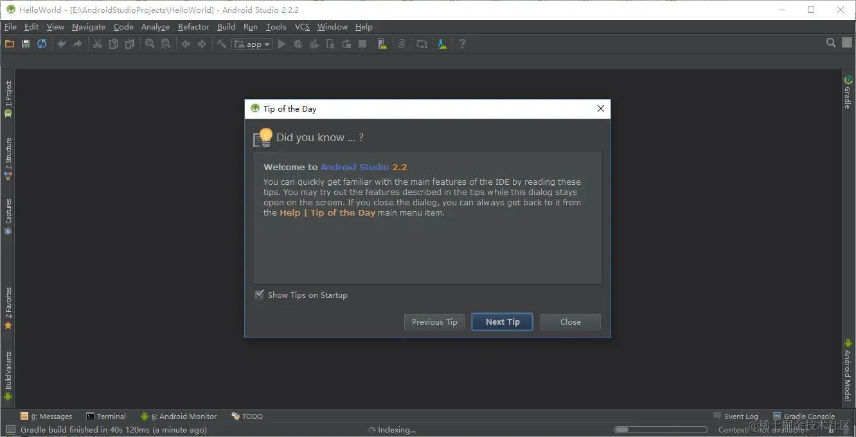Image resolution: width=856 pixels, height=437 pixels.
Task: Open the AVD Manager icon
Action: (382, 44)
